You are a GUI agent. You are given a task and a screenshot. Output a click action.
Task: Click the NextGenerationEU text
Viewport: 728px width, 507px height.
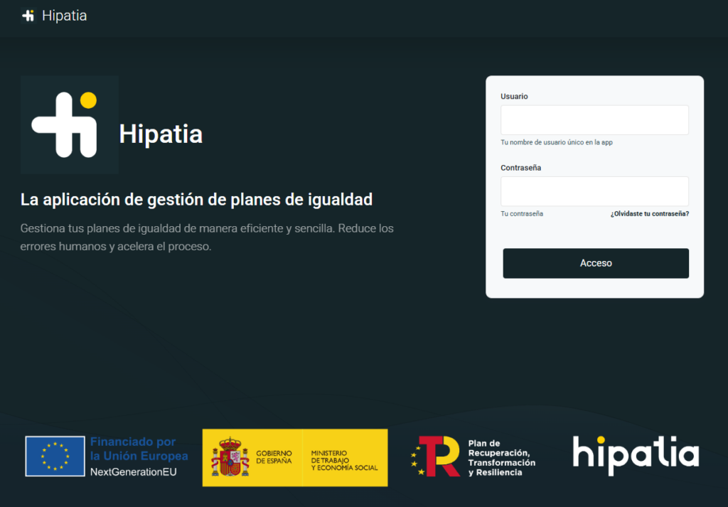pos(133,471)
